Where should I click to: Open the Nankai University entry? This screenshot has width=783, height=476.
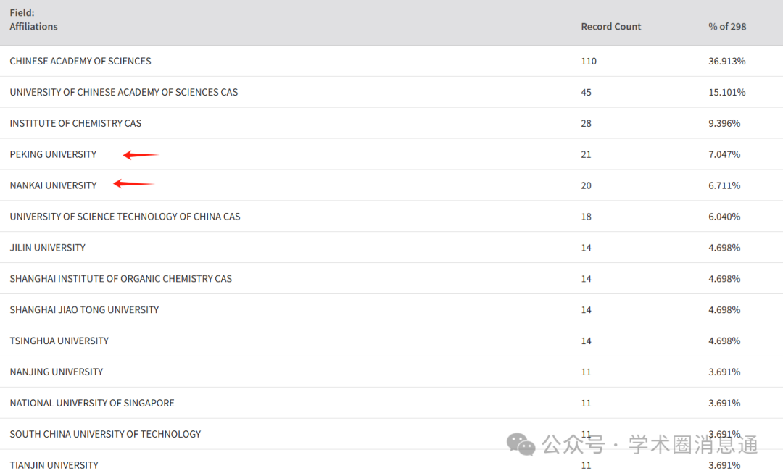tap(53, 185)
